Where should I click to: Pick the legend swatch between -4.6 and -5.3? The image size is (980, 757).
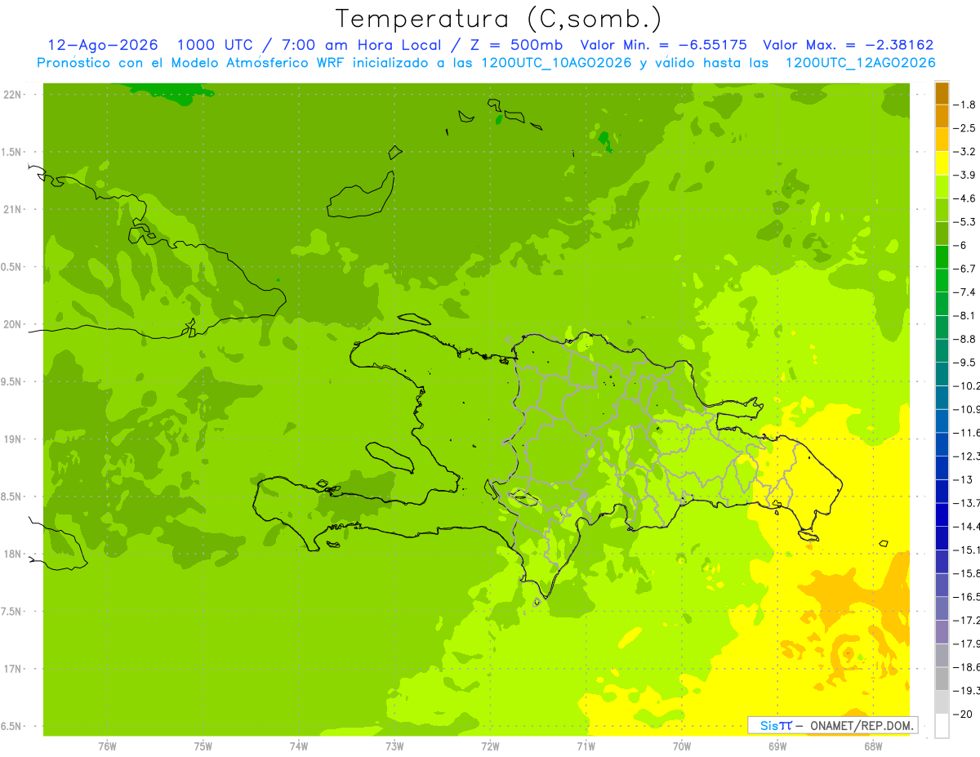pyautogui.click(x=942, y=210)
